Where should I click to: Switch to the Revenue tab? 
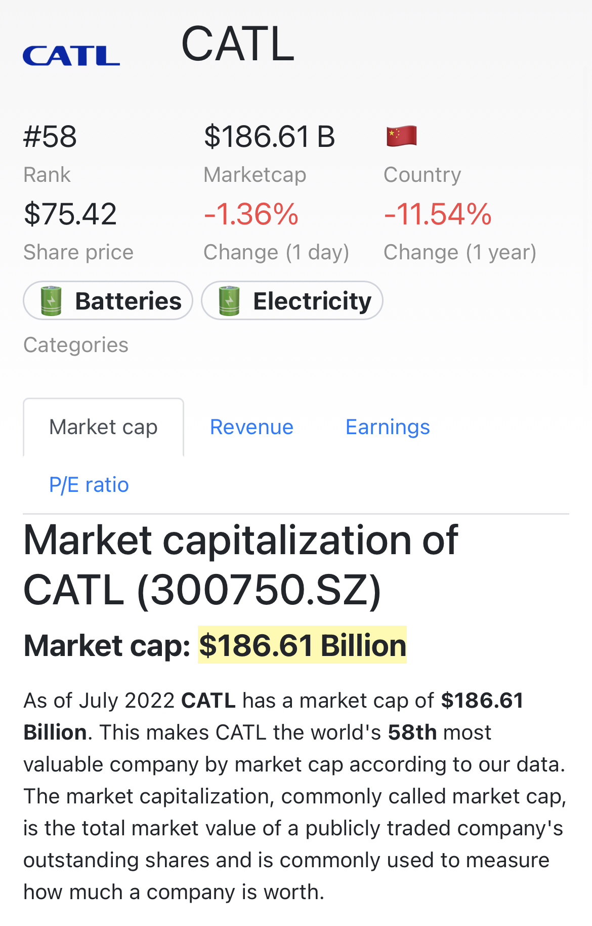[251, 427]
